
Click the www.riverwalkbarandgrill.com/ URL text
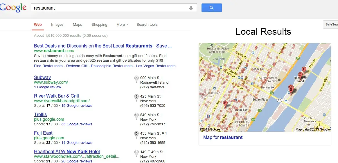click(62, 101)
